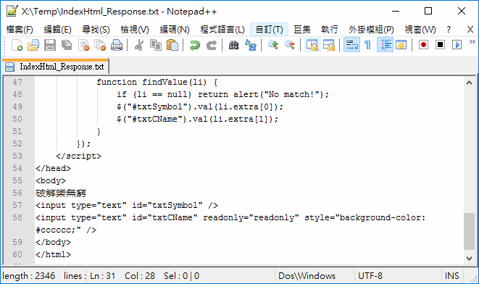This screenshot has width=479, height=284.
Task: Click the scrollbar down arrow
Action: pyautogui.click(x=470, y=259)
